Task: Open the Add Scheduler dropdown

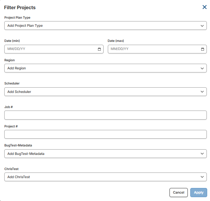Action: pyautogui.click(x=105, y=92)
